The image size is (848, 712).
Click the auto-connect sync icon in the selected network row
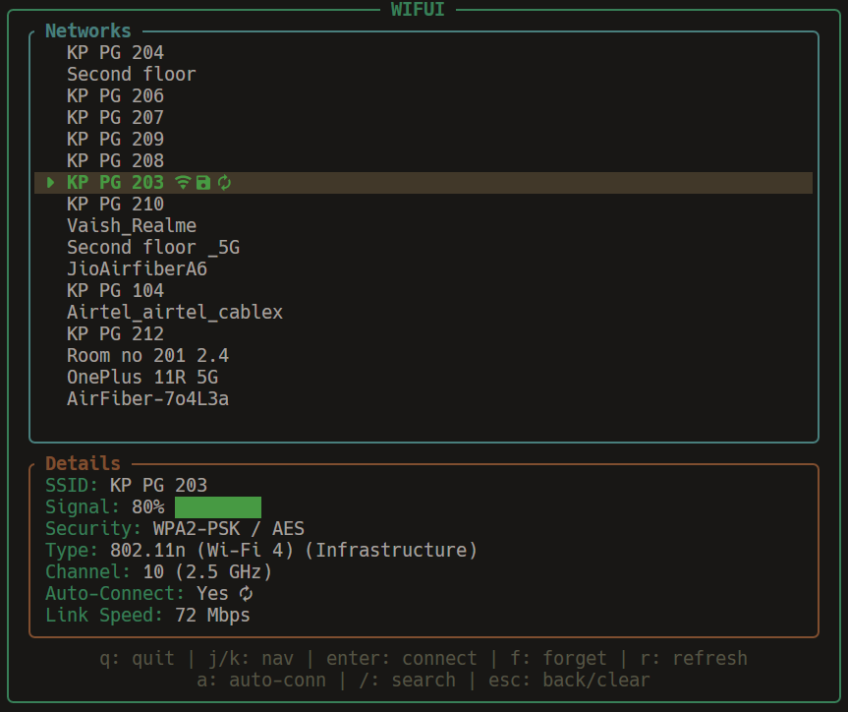pos(224,183)
